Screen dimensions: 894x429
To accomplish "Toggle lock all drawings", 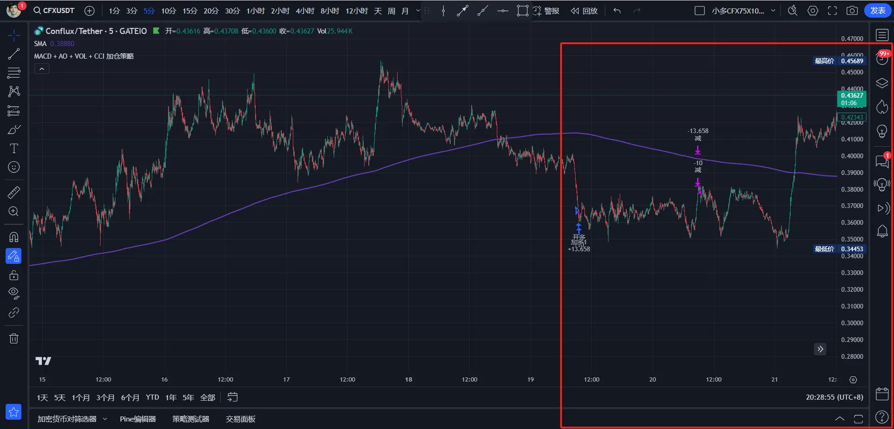I will point(14,275).
